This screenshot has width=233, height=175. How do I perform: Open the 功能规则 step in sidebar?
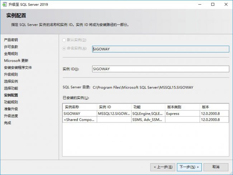click(x=11, y=102)
